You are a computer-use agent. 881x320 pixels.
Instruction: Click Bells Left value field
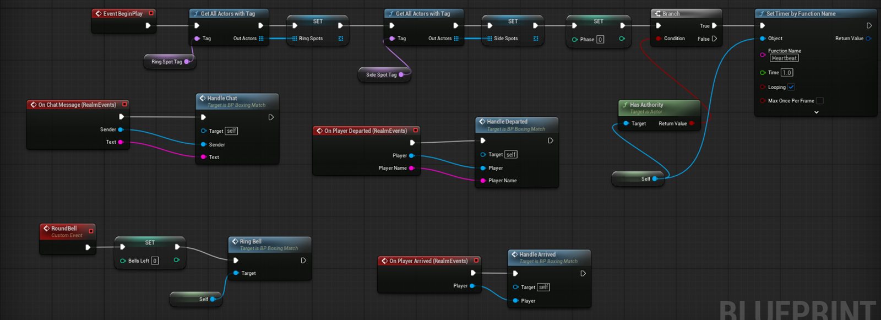coord(155,261)
